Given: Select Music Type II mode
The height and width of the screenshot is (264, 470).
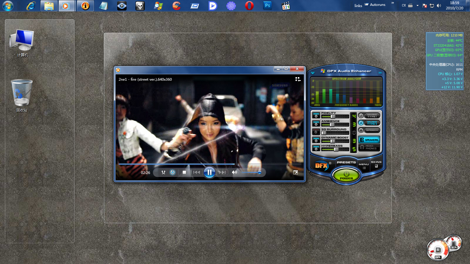Looking at the screenshot, I should (x=369, y=123).
